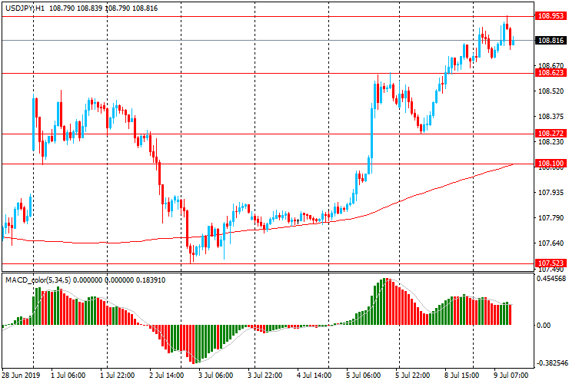Image resolution: width=569 pixels, height=384 pixels.
Task: Click the 107.640 price axis value
Action: [551, 243]
